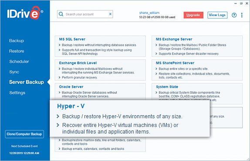Click 'Backup / restore without interrupting database services.'
The width and height of the screenshot is (250, 161).
tap(99, 45)
